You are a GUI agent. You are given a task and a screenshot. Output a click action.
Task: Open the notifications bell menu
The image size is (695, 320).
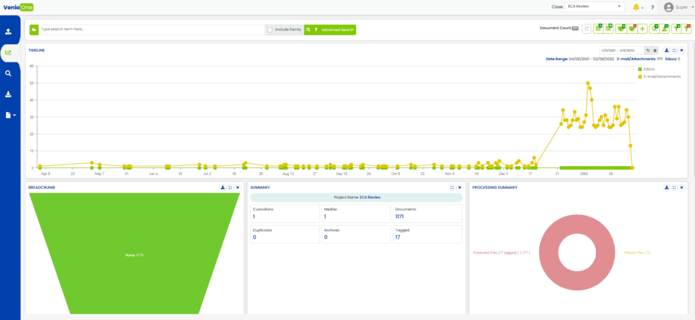coord(636,7)
